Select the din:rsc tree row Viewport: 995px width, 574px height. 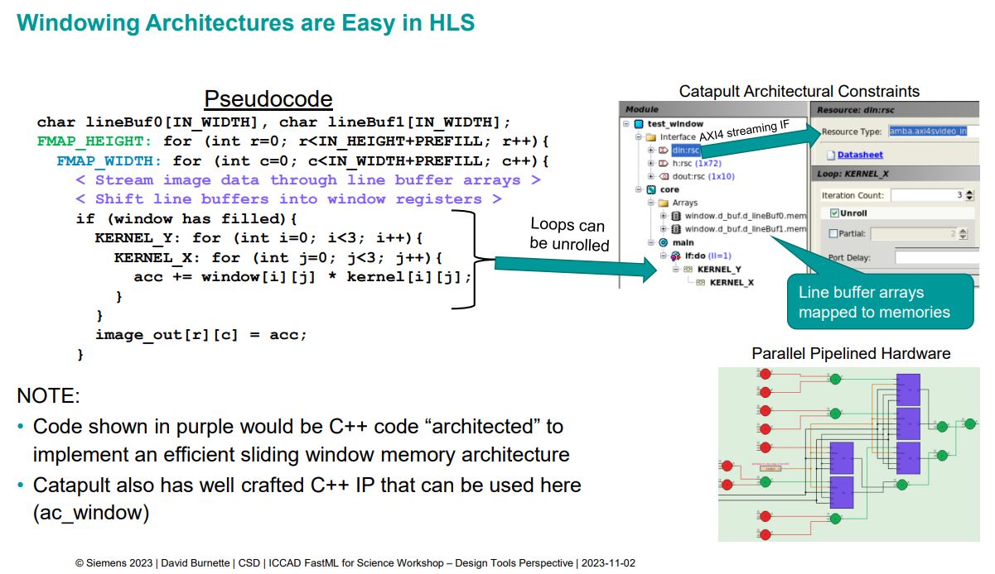pos(686,151)
